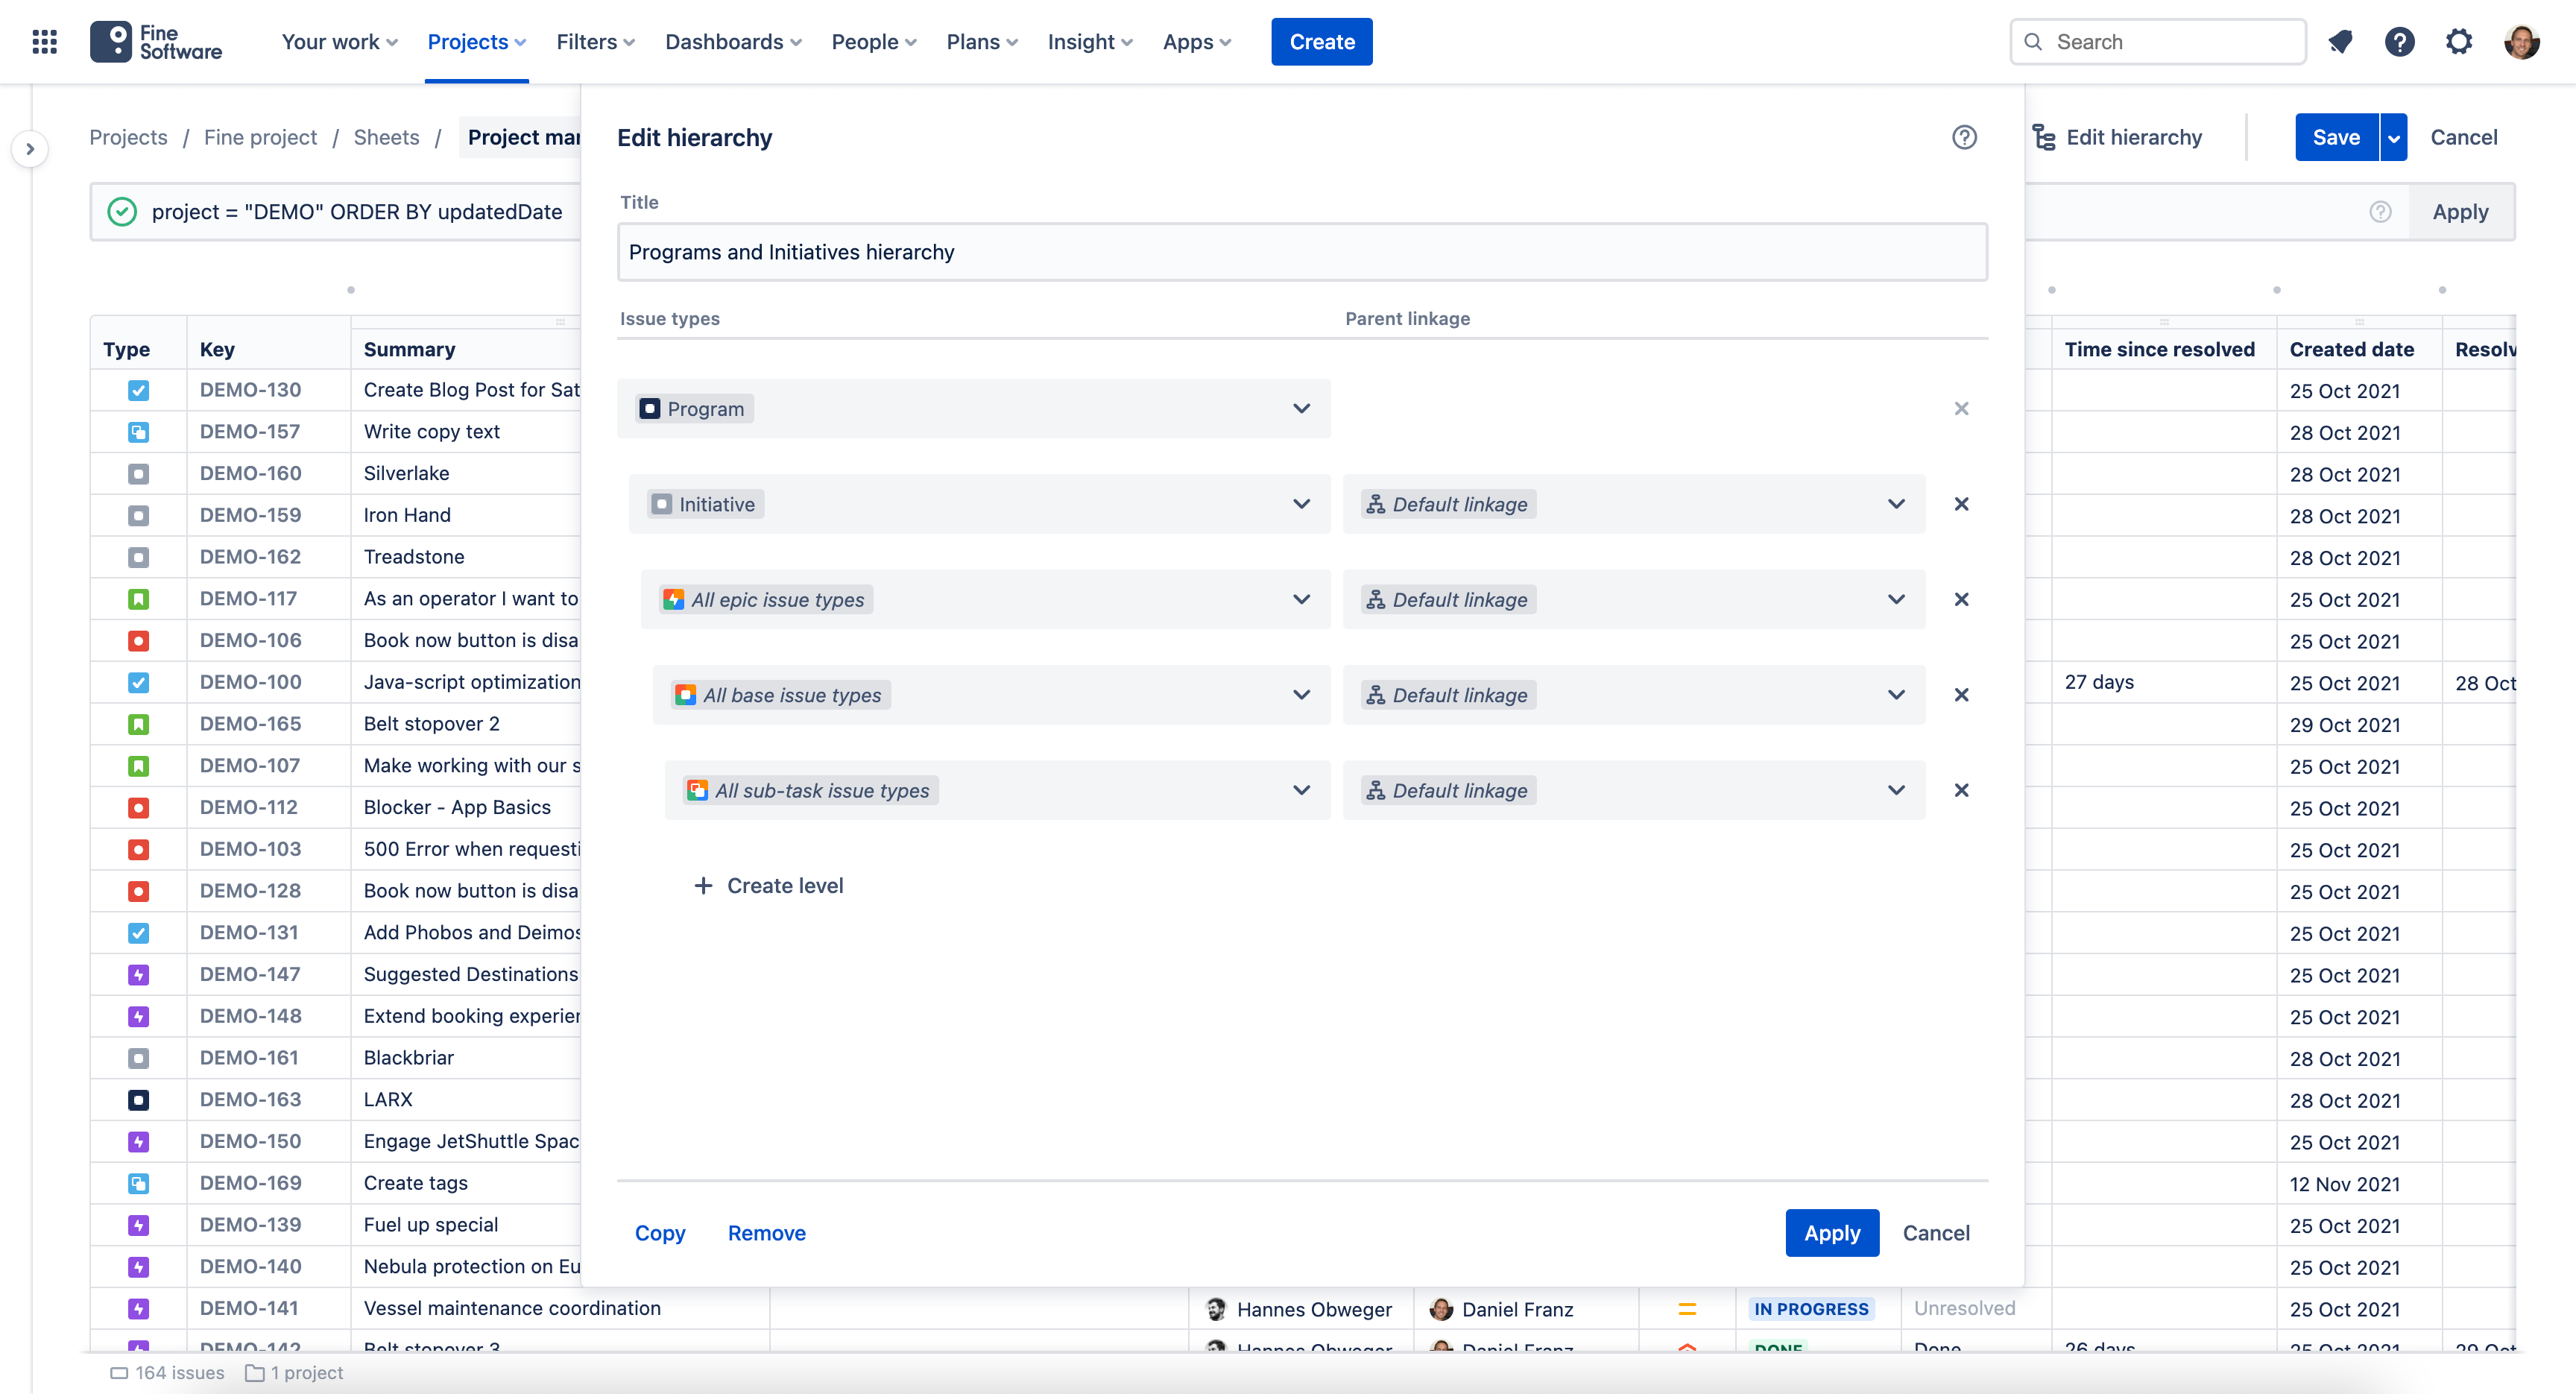
Task: Click the story type icon for DEMO-117
Action: click(138, 599)
